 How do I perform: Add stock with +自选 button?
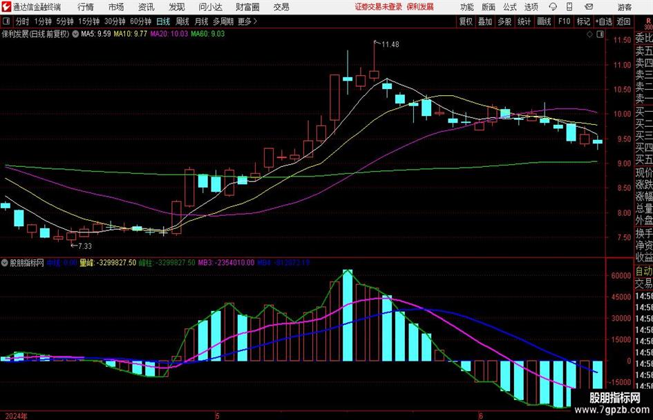coord(604,21)
